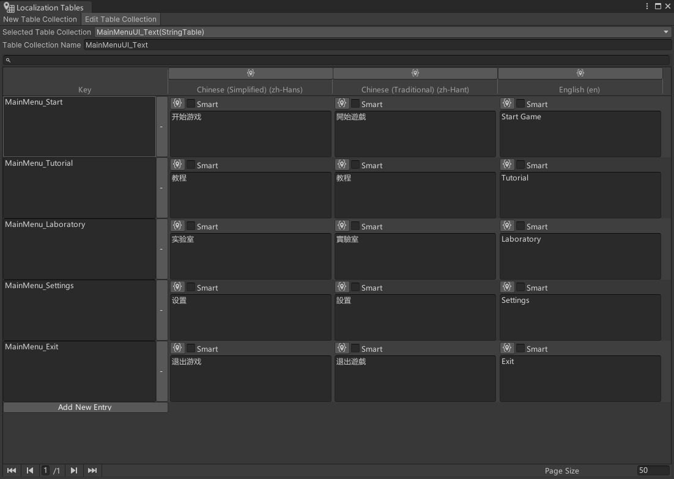Open metadata for MainMenu_Tutorial English entry
The height and width of the screenshot is (479, 674).
point(507,165)
